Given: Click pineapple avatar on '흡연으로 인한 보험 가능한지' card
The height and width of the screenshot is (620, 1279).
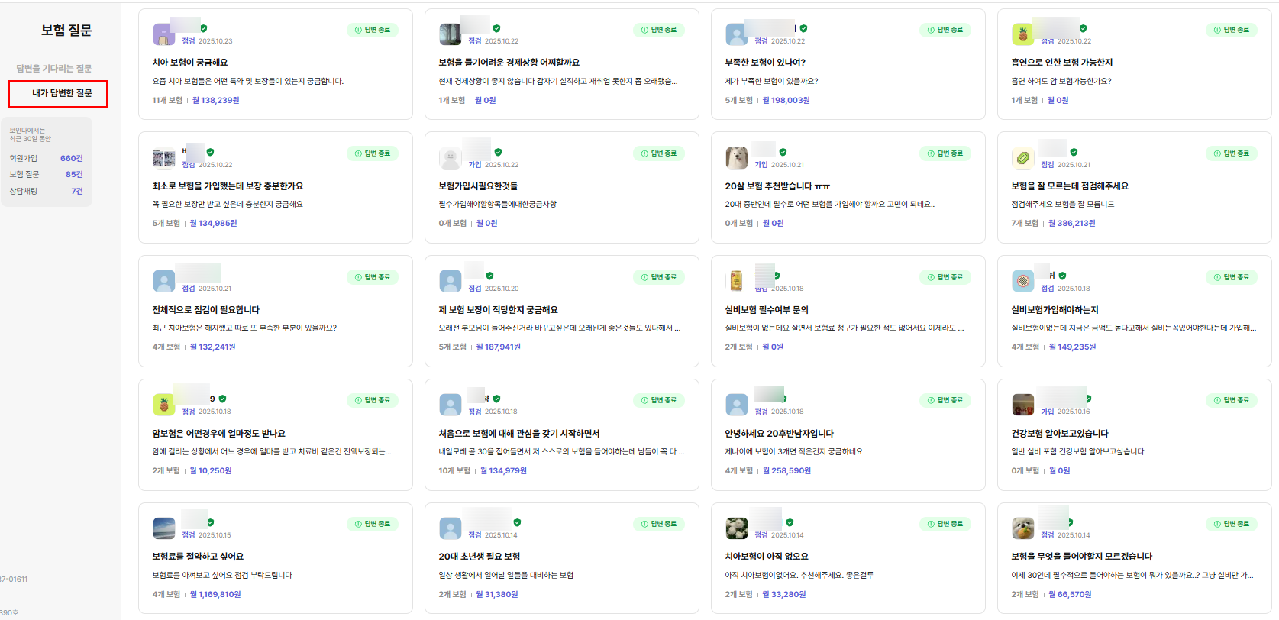Looking at the screenshot, I should tap(1022, 34).
